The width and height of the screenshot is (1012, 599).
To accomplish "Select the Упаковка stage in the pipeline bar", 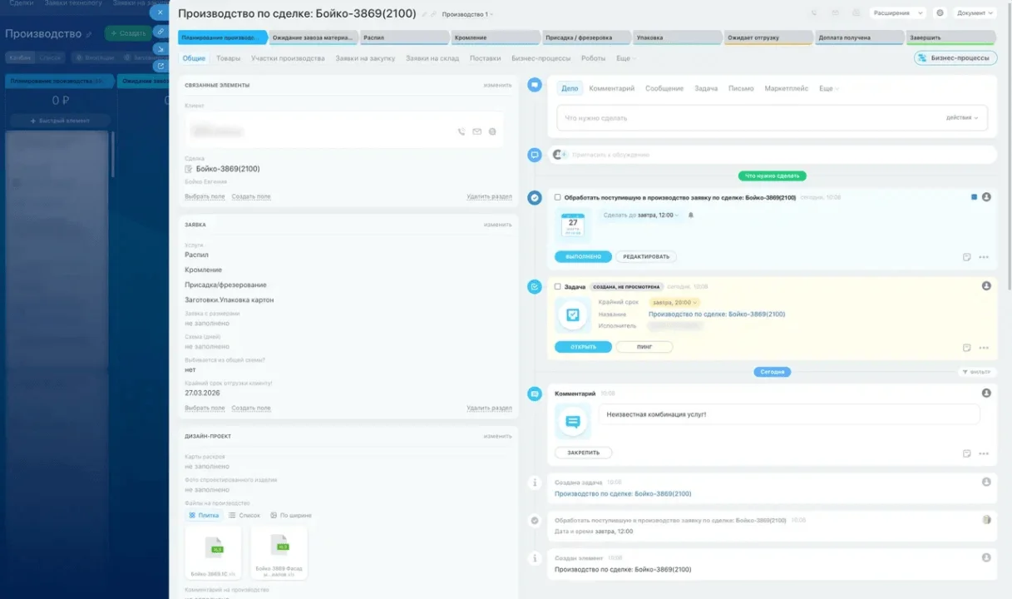I will tap(676, 37).
